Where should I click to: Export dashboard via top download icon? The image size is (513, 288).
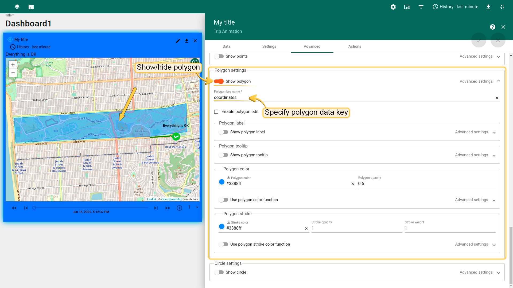(488, 7)
